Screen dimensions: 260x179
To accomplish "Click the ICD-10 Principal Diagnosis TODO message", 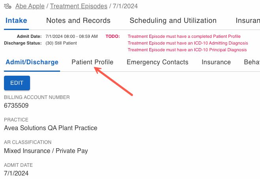I will coord(187,50).
